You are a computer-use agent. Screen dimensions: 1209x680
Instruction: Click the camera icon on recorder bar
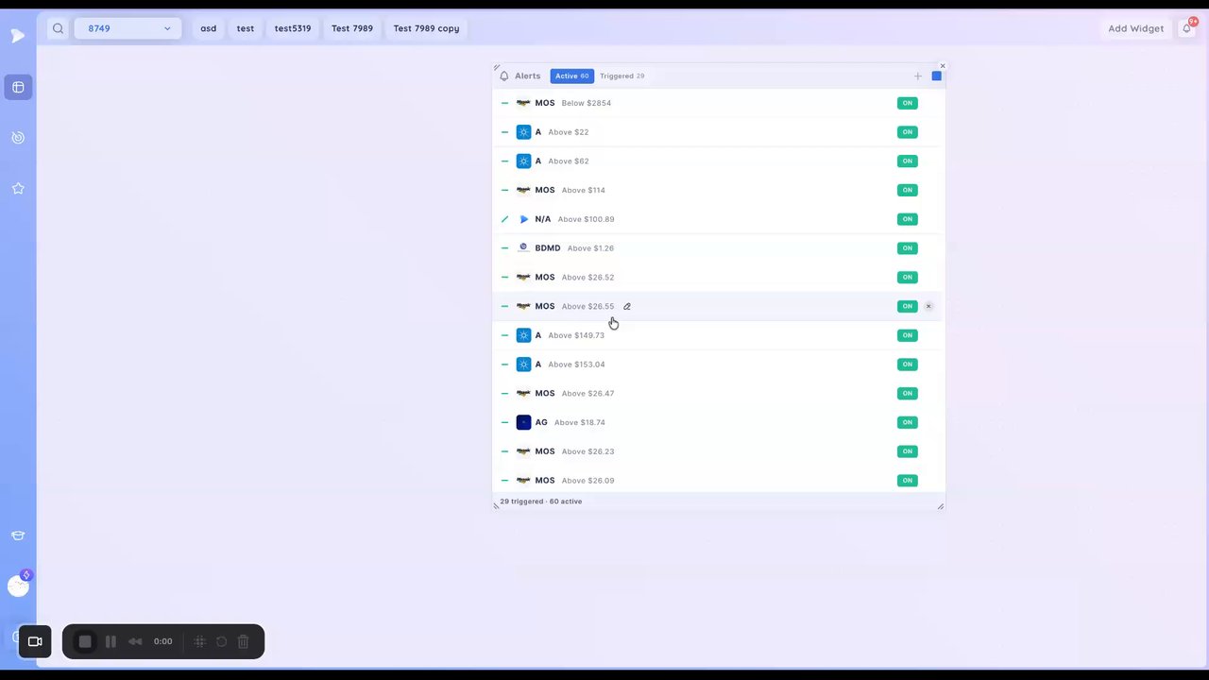(35, 641)
